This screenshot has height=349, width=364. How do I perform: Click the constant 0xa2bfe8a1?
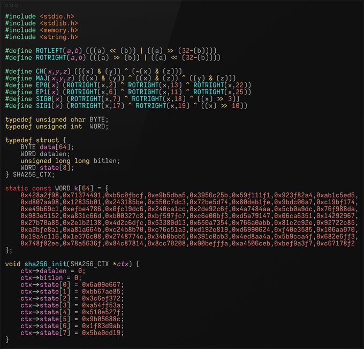(40, 230)
